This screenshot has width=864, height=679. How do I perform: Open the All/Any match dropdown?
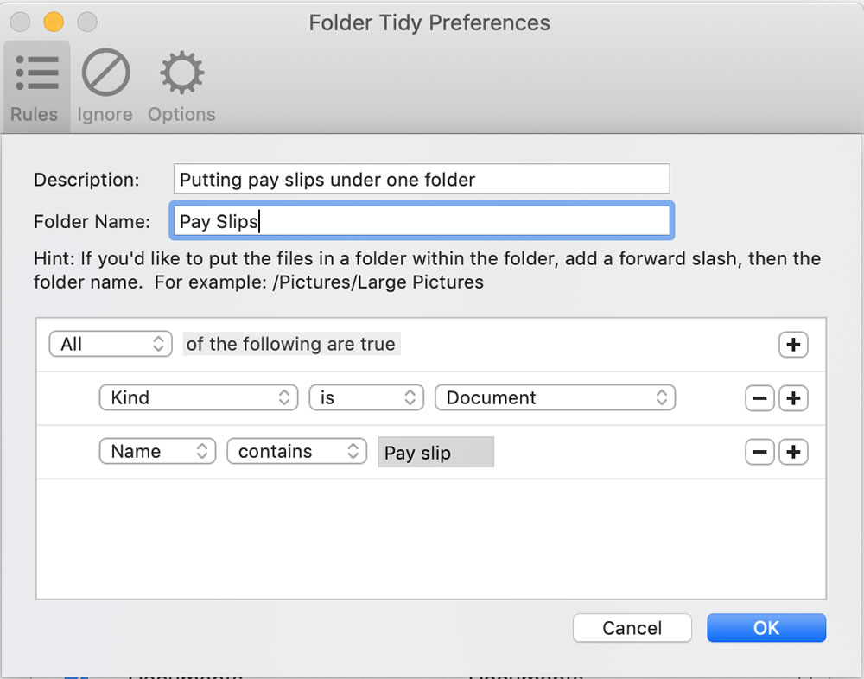(x=111, y=344)
